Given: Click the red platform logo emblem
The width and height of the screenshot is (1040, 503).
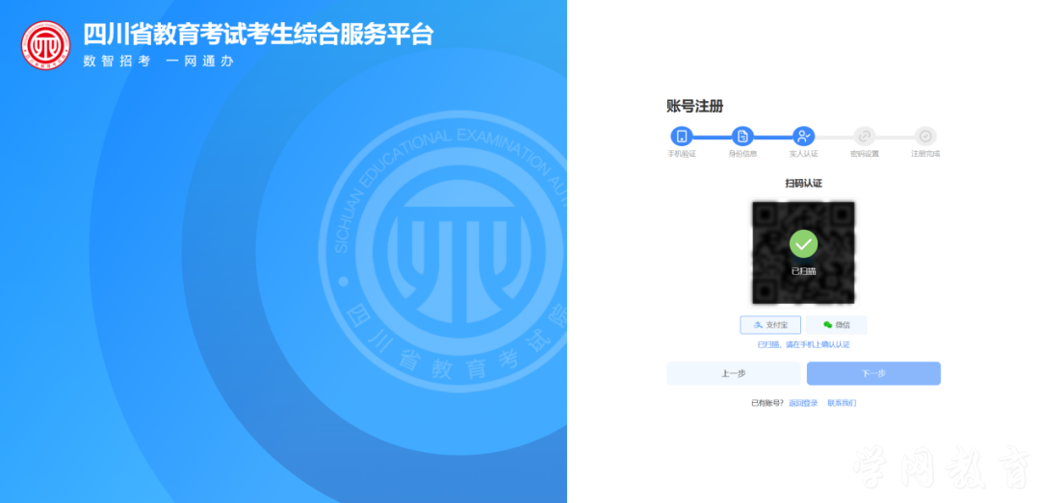Looking at the screenshot, I should 45,45.
